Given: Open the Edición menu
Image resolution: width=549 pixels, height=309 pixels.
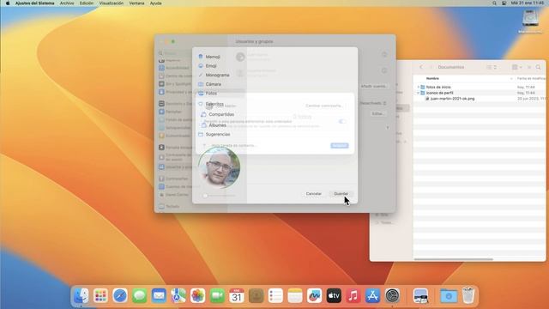Looking at the screenshot, I should [87, 3].
